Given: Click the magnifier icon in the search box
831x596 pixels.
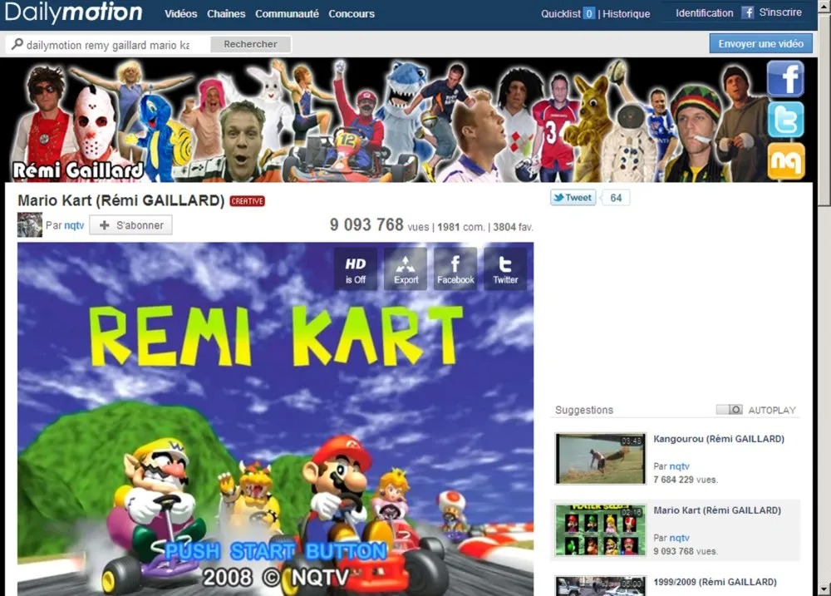Looking at the screenshot, I should click(17, 44).
